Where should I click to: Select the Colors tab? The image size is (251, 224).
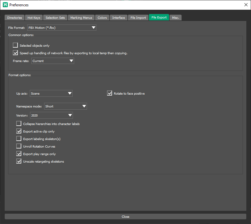102,18
